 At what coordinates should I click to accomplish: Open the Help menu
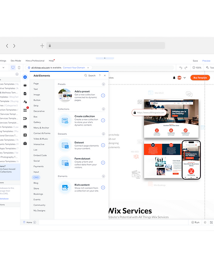point(51,61)
